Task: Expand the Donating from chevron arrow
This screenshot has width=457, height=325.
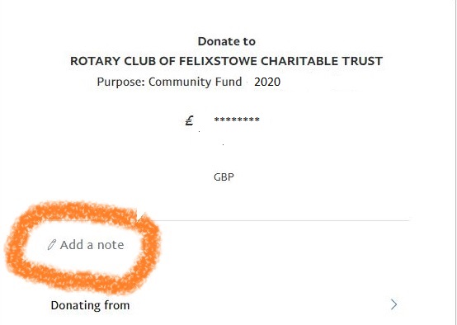Action: point(393,304)
